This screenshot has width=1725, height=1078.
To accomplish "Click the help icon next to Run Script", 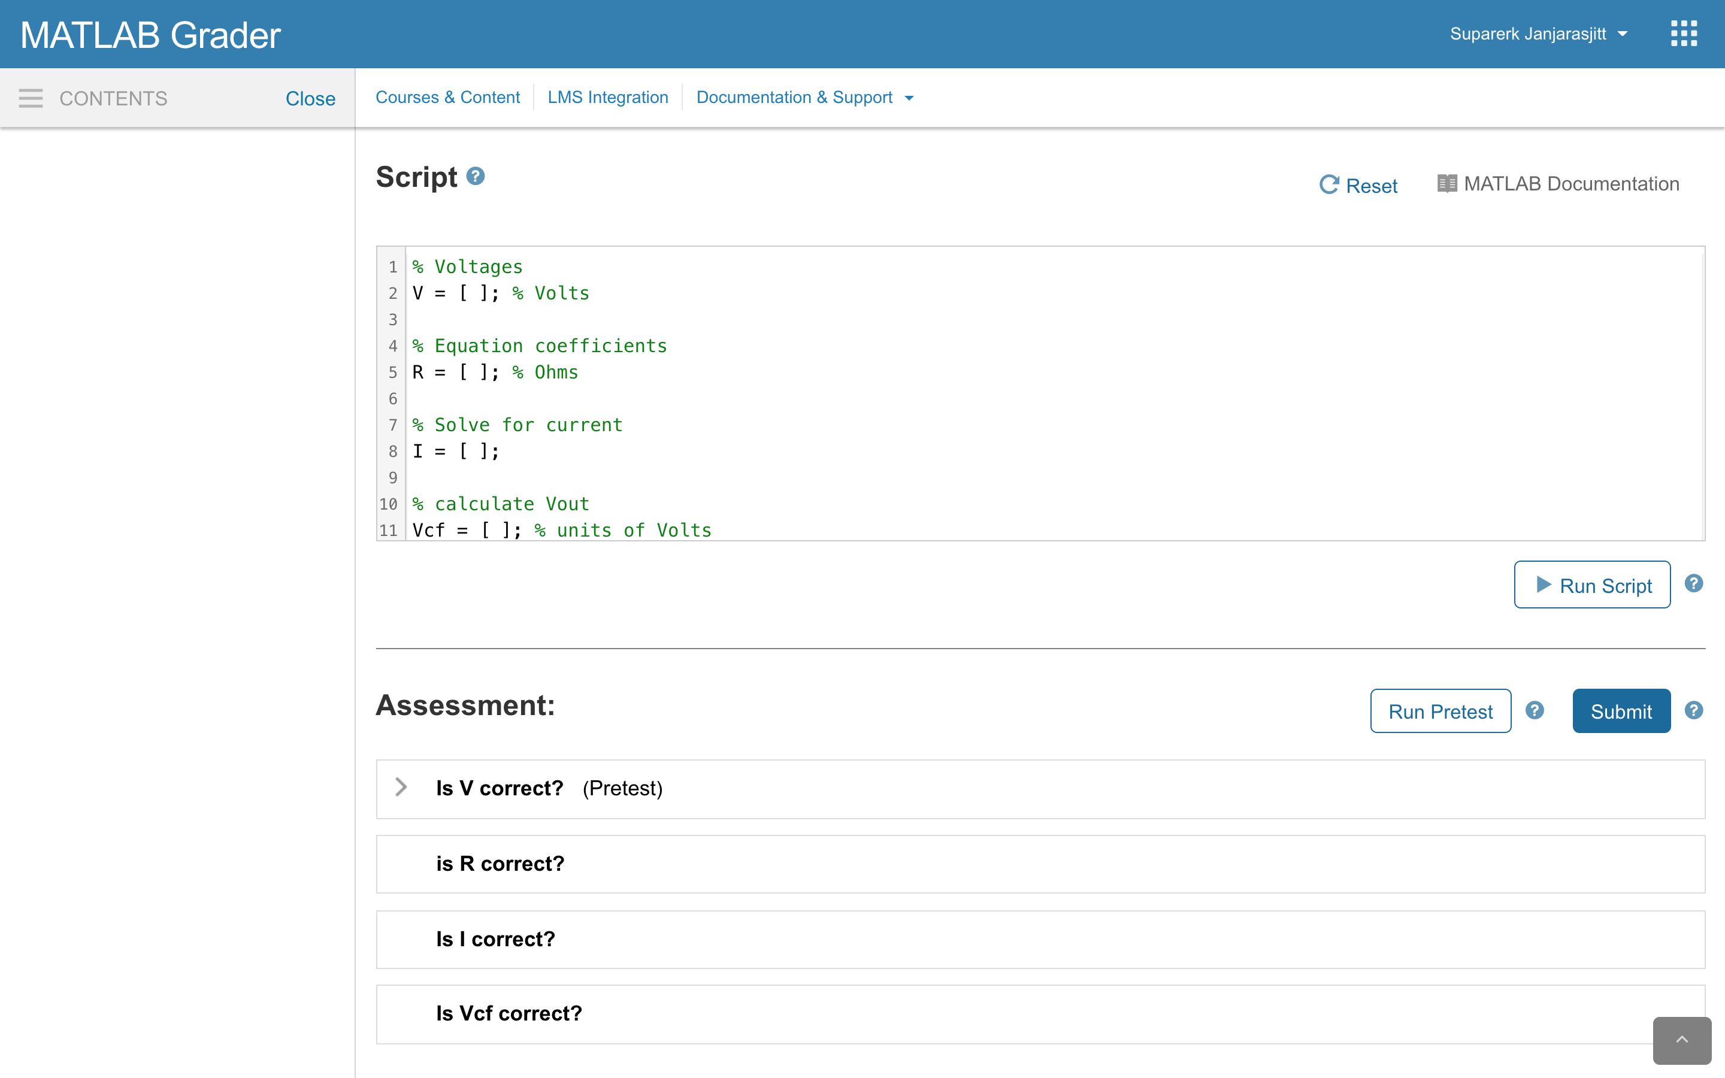I will (1694, 584).
